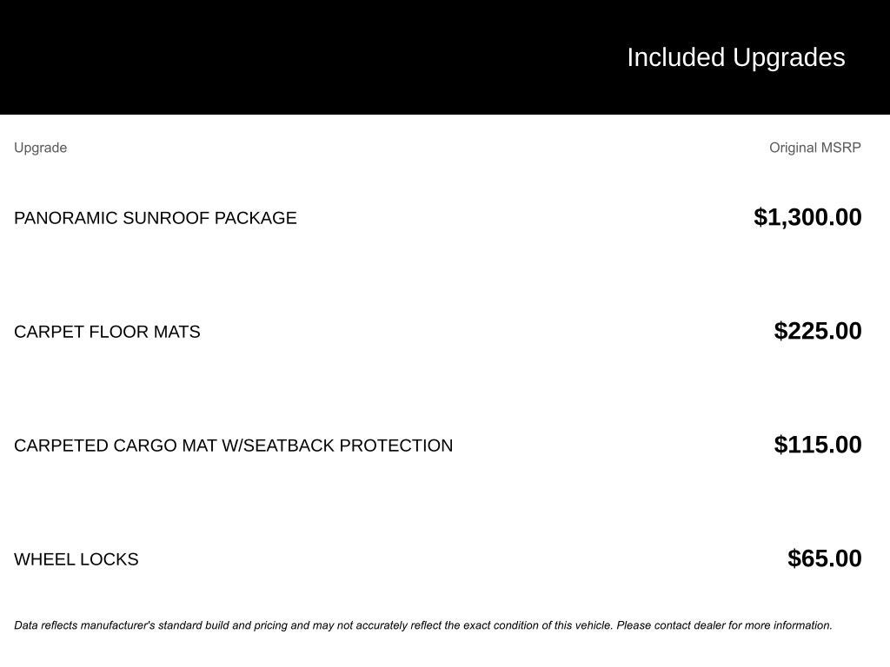
Task: Click the PANORAMIC SUNROOF PACKAGE upgrade name
Action: point(156,218)
